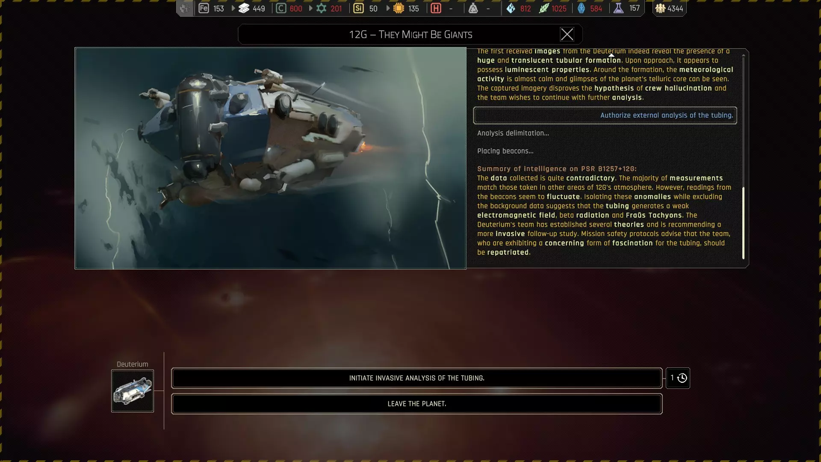
Task: Click the science flask resource icon
Action: pyautogui.click(x=618, y=8)
